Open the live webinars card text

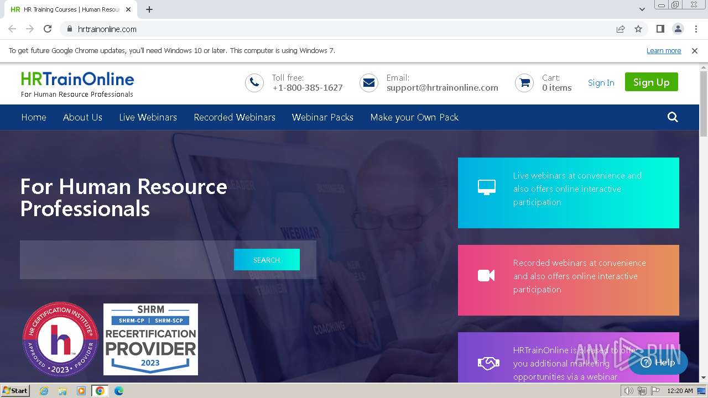coord(577,189)
